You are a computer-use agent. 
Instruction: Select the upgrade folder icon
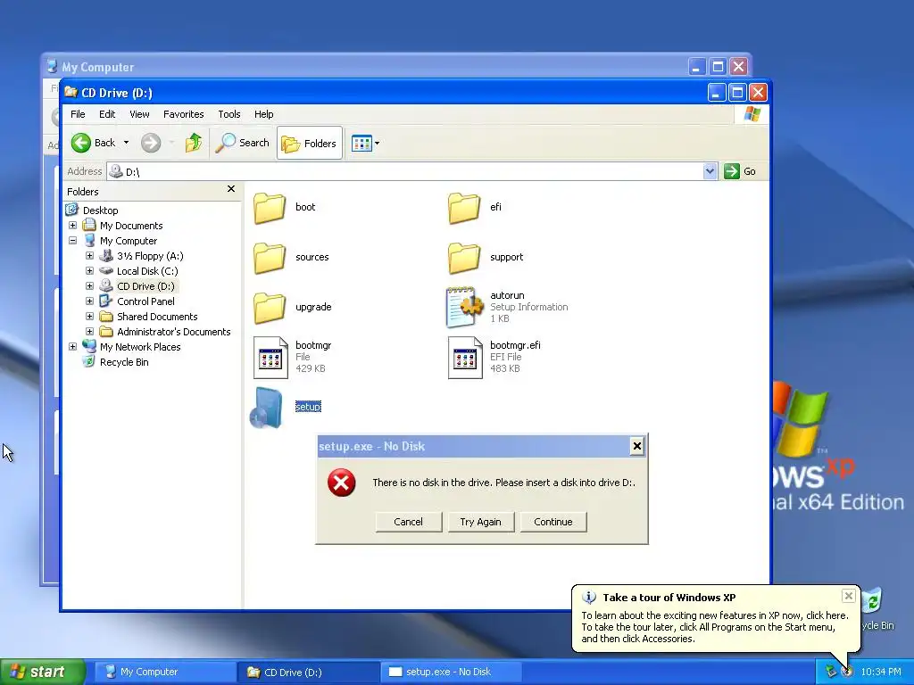(270, 308)
